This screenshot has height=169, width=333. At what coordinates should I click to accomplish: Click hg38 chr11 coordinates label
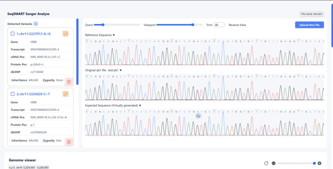pos(29,167)
